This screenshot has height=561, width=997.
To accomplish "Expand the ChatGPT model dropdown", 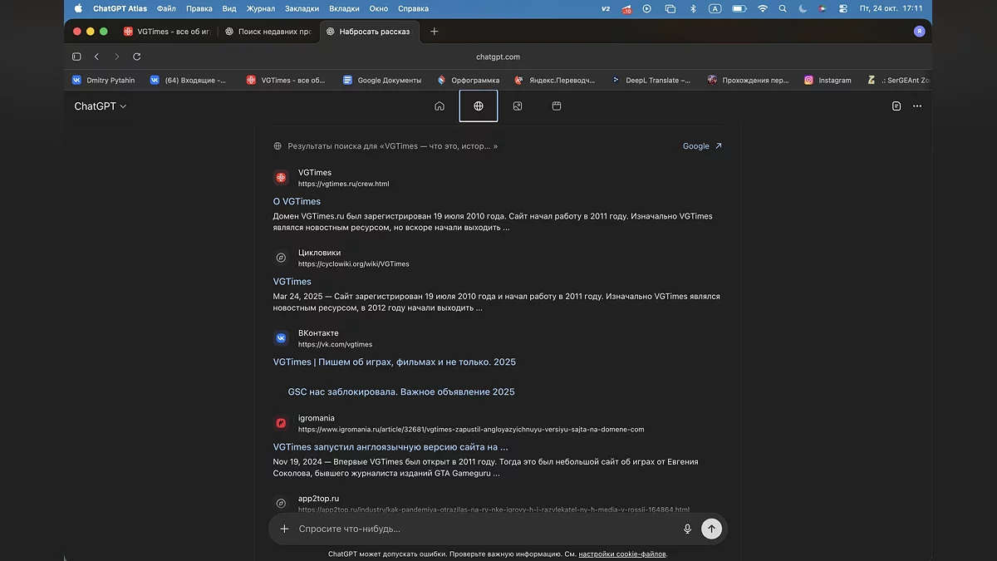I will coord(100,106).
